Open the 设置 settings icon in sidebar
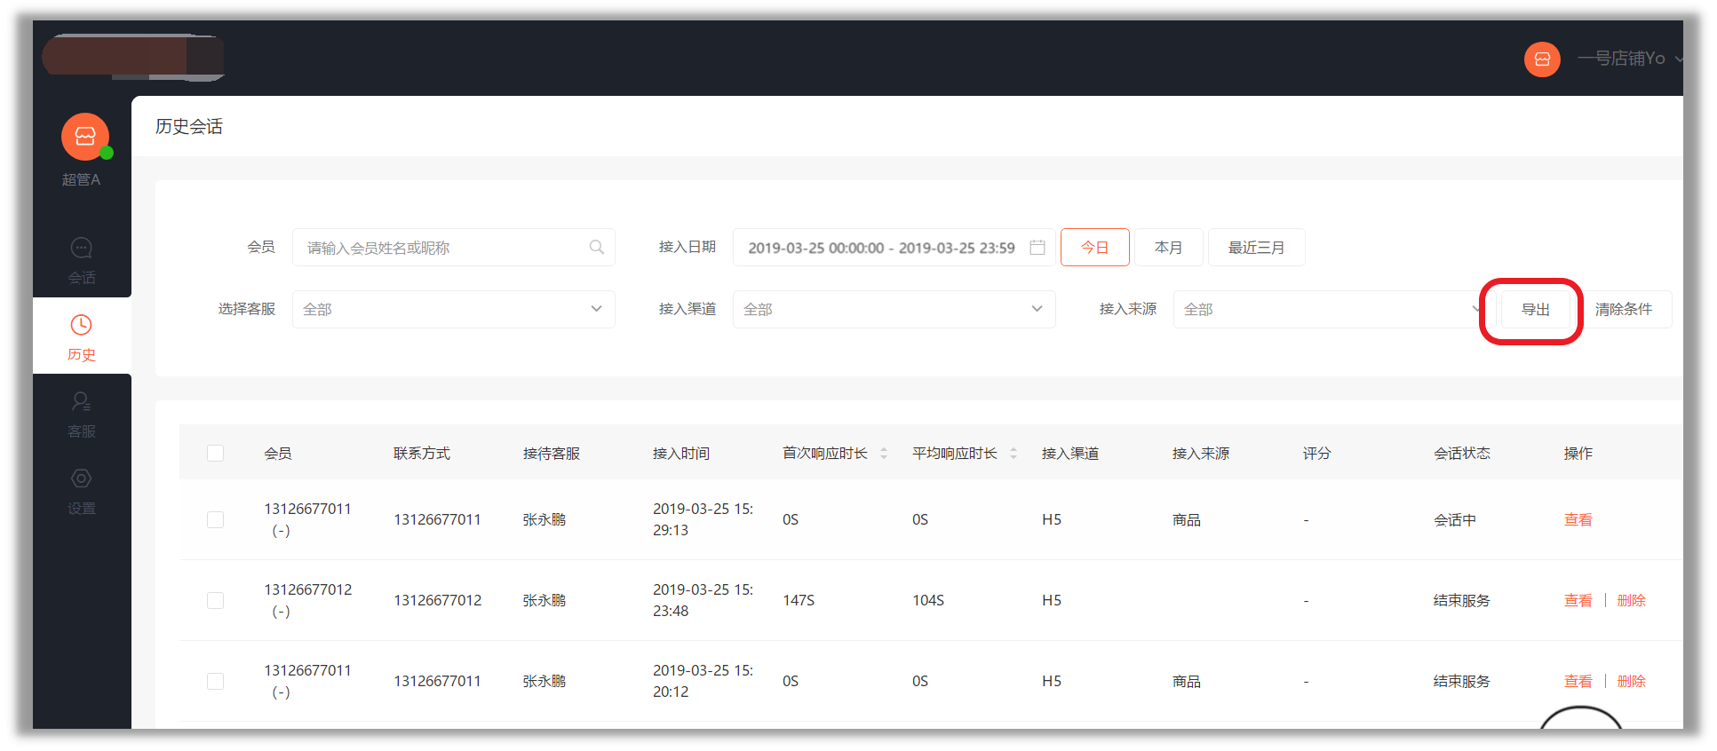The height and width of the screenshot is (751, 1717). pos(81,479)
